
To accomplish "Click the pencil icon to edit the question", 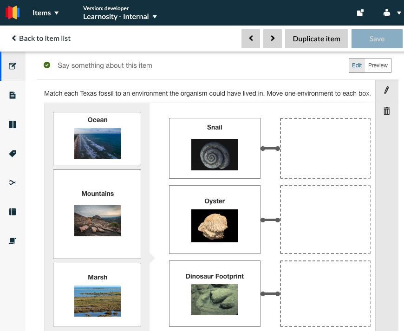I will [387, 90].
